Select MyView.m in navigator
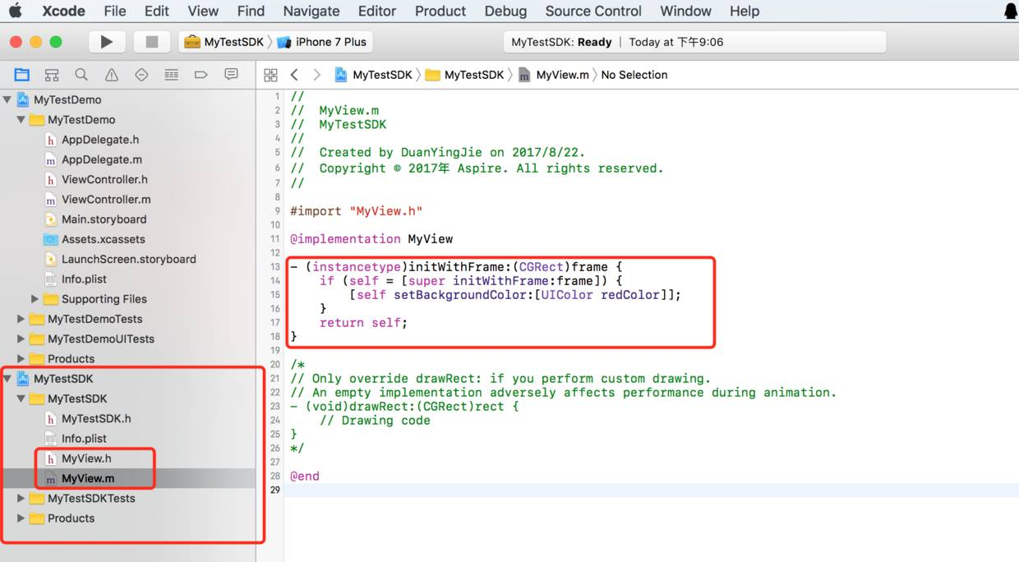Screen dimensions: 1019x562 (x=88, y=478)
